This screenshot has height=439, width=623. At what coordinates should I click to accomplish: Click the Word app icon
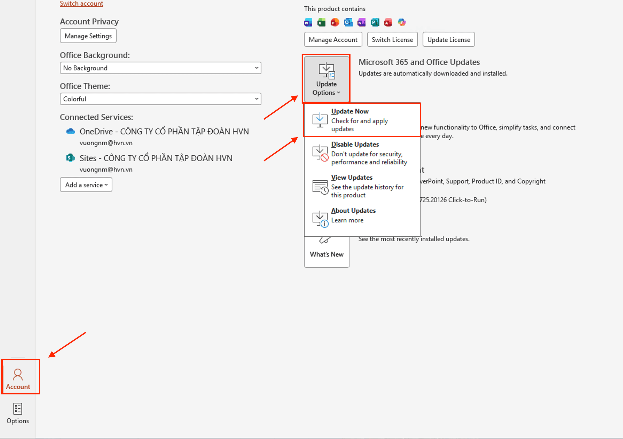tap(308, 22)
